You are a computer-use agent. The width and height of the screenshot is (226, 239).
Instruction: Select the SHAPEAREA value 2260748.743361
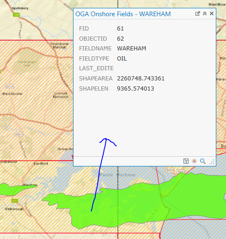pyautogui.click(x=140, y=79)
